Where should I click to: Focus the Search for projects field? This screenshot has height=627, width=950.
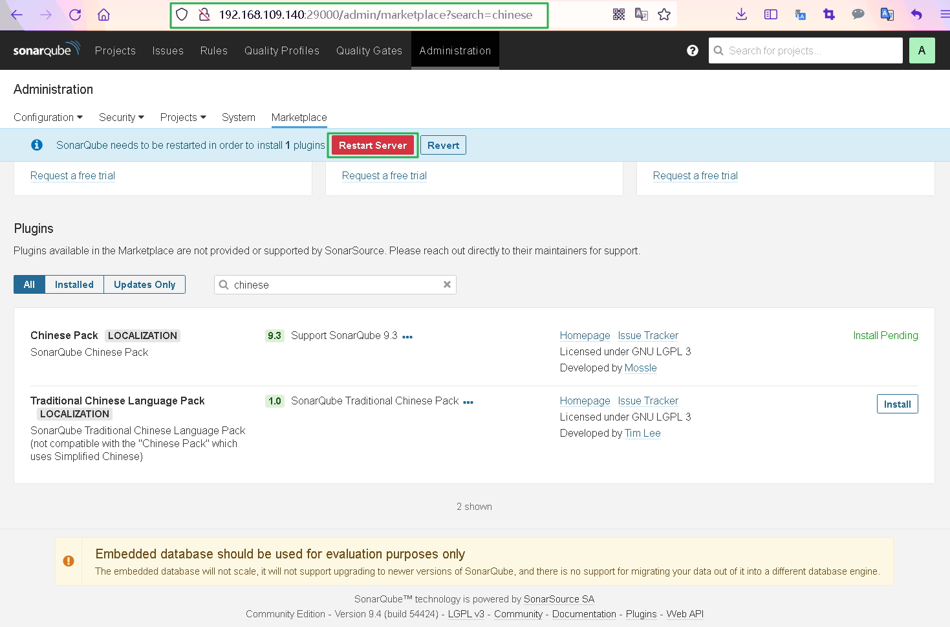pyautogui.click(x=806, y=50)
